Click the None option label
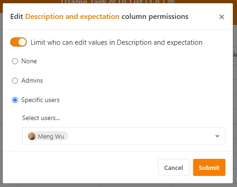This screenshot has height=187, width=237. point(29,61)
